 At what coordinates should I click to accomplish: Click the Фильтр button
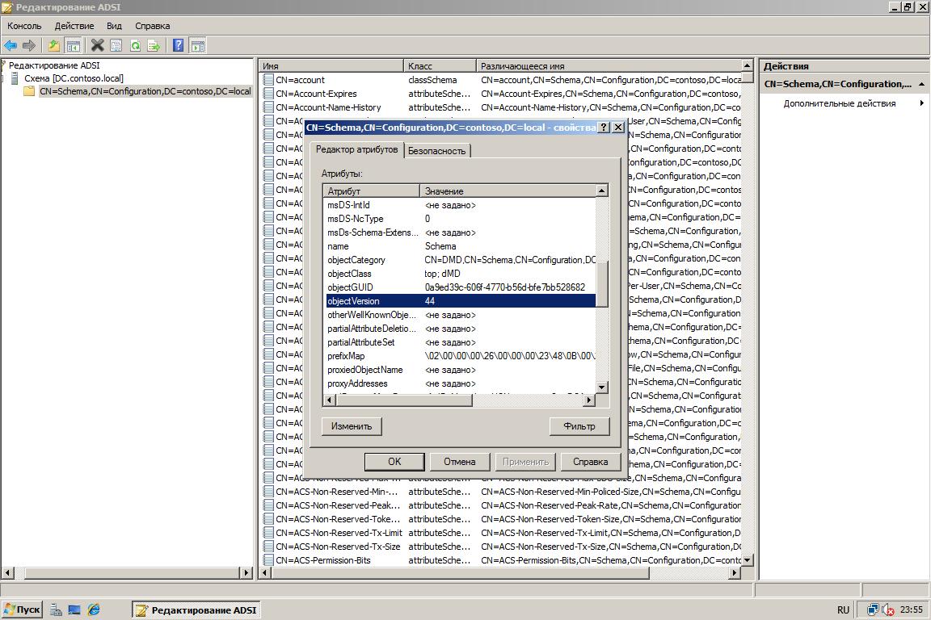[x=579, y=426]
